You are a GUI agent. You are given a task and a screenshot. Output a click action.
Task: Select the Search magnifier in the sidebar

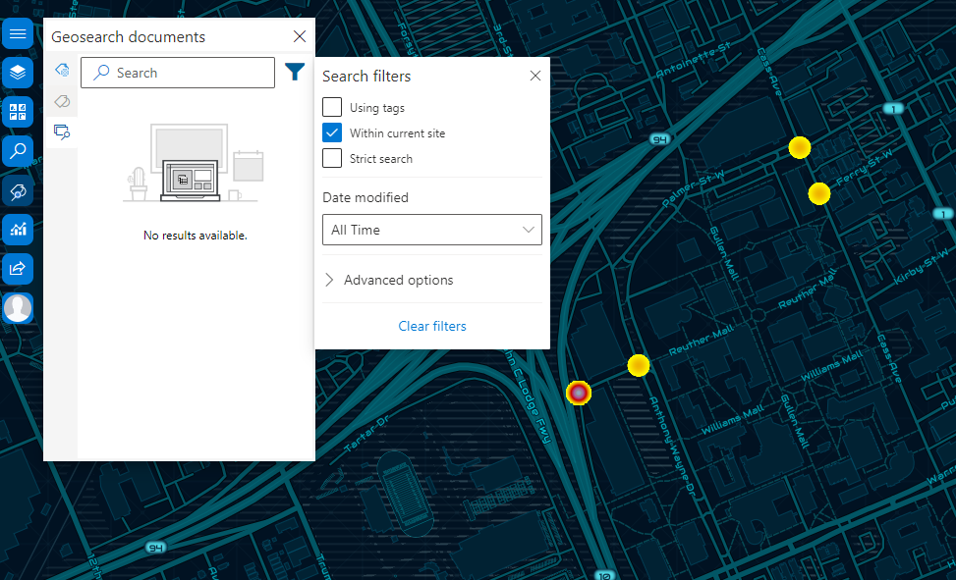(18, 150)
